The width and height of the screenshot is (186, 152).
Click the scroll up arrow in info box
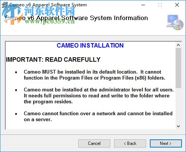[178, 45]
